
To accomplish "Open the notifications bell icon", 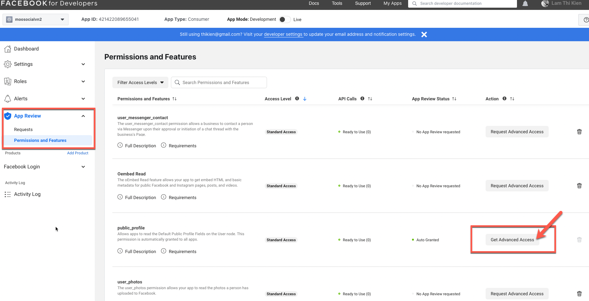I will click(x=525, y=4).
